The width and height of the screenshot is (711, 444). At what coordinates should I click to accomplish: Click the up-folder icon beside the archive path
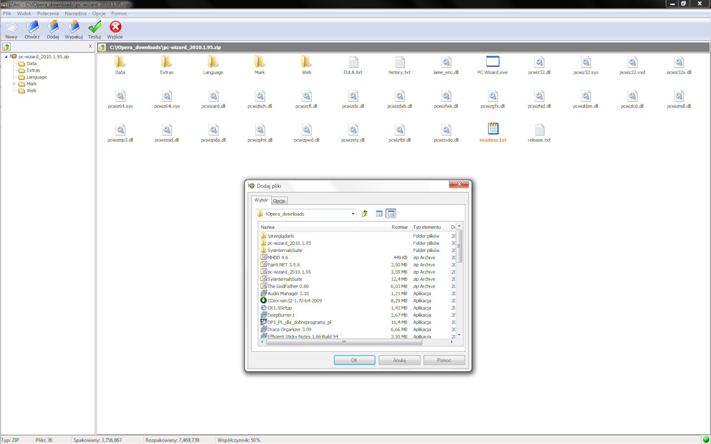[x=102, y=47]
